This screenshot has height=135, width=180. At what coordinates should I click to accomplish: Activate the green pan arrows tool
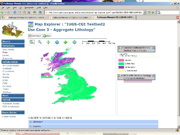point(48,42)
